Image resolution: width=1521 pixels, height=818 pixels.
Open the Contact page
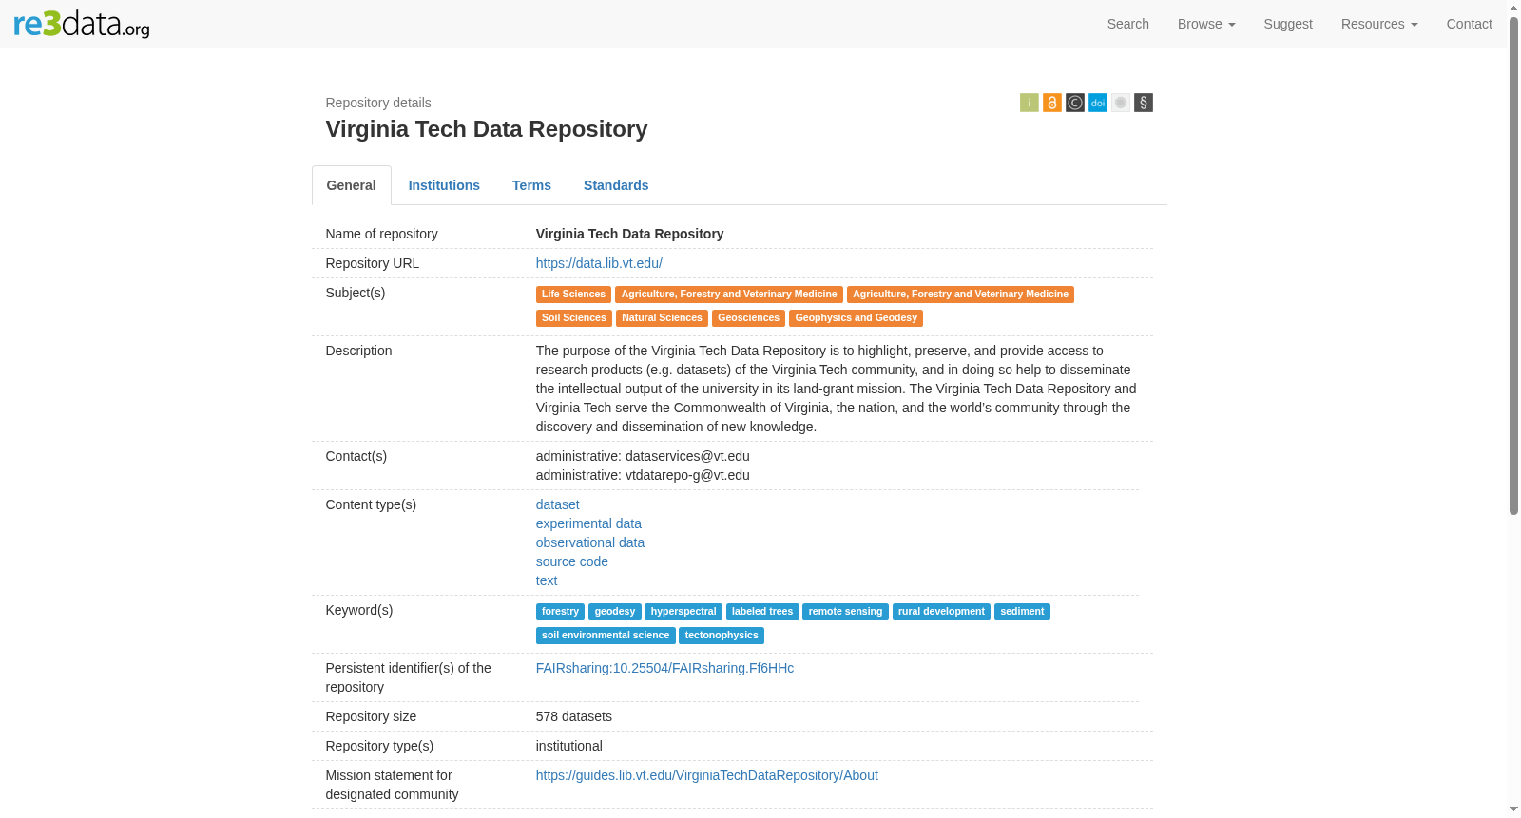(x=1469, y=24)
